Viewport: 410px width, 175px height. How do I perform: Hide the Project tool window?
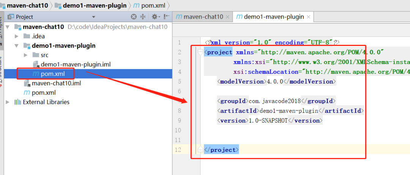coord(166,17)
